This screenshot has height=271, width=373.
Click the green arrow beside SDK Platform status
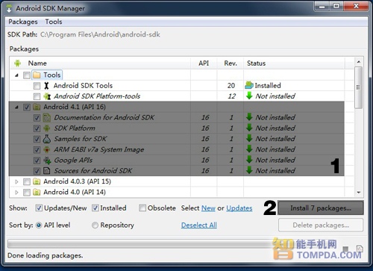point(249,128)
